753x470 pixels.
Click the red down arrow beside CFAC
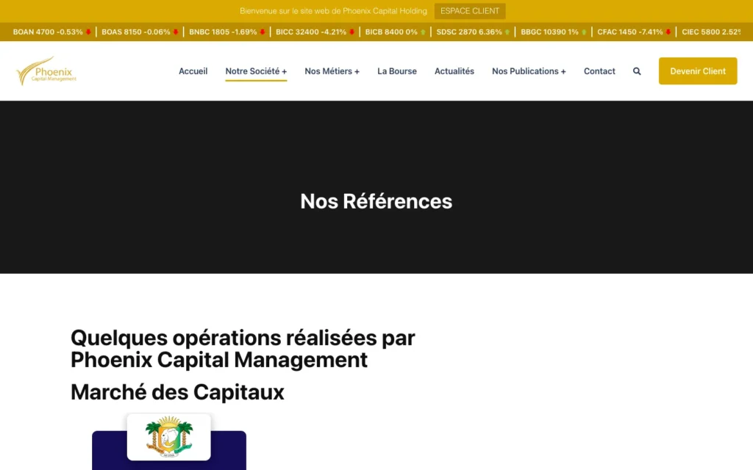(x=668, y=32)
